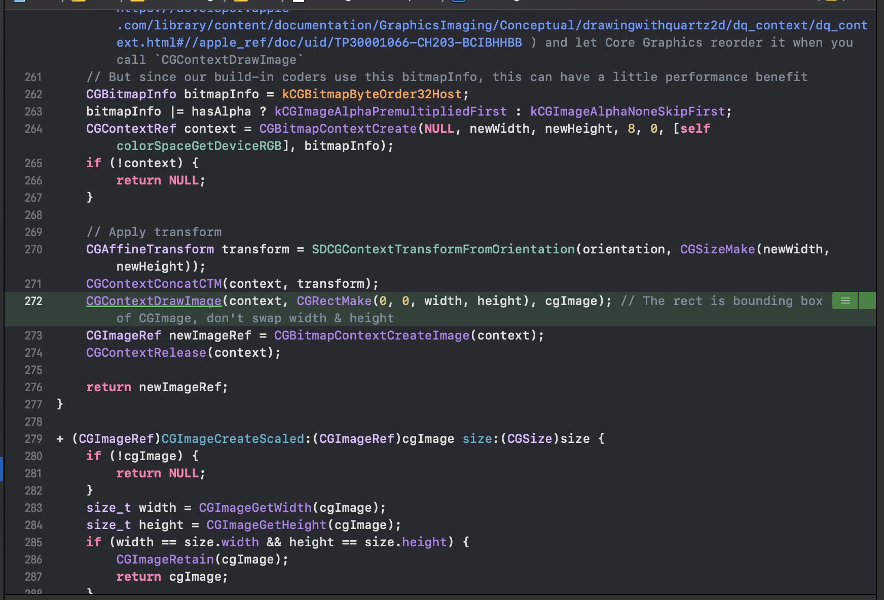This screenshot has width=884, height=600.
Task: Click the hamburger icon on highlighted line 272
Action: (x=844, y=301)
